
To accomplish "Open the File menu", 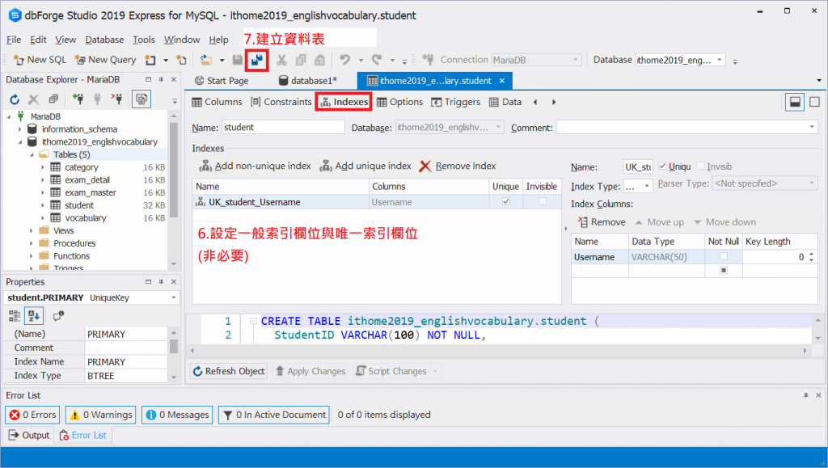I will click(14, 40).
